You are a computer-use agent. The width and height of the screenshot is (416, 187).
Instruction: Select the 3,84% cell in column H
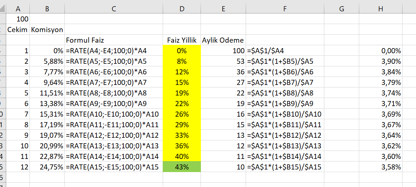381,72
